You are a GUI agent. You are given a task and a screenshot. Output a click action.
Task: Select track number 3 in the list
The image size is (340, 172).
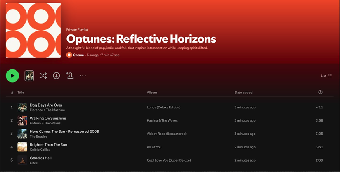(12, 134)
